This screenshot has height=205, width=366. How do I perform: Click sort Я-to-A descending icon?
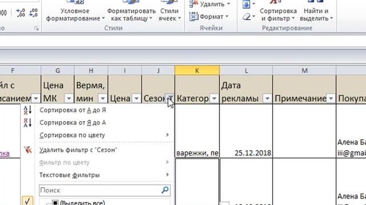[x=27, y=122]
